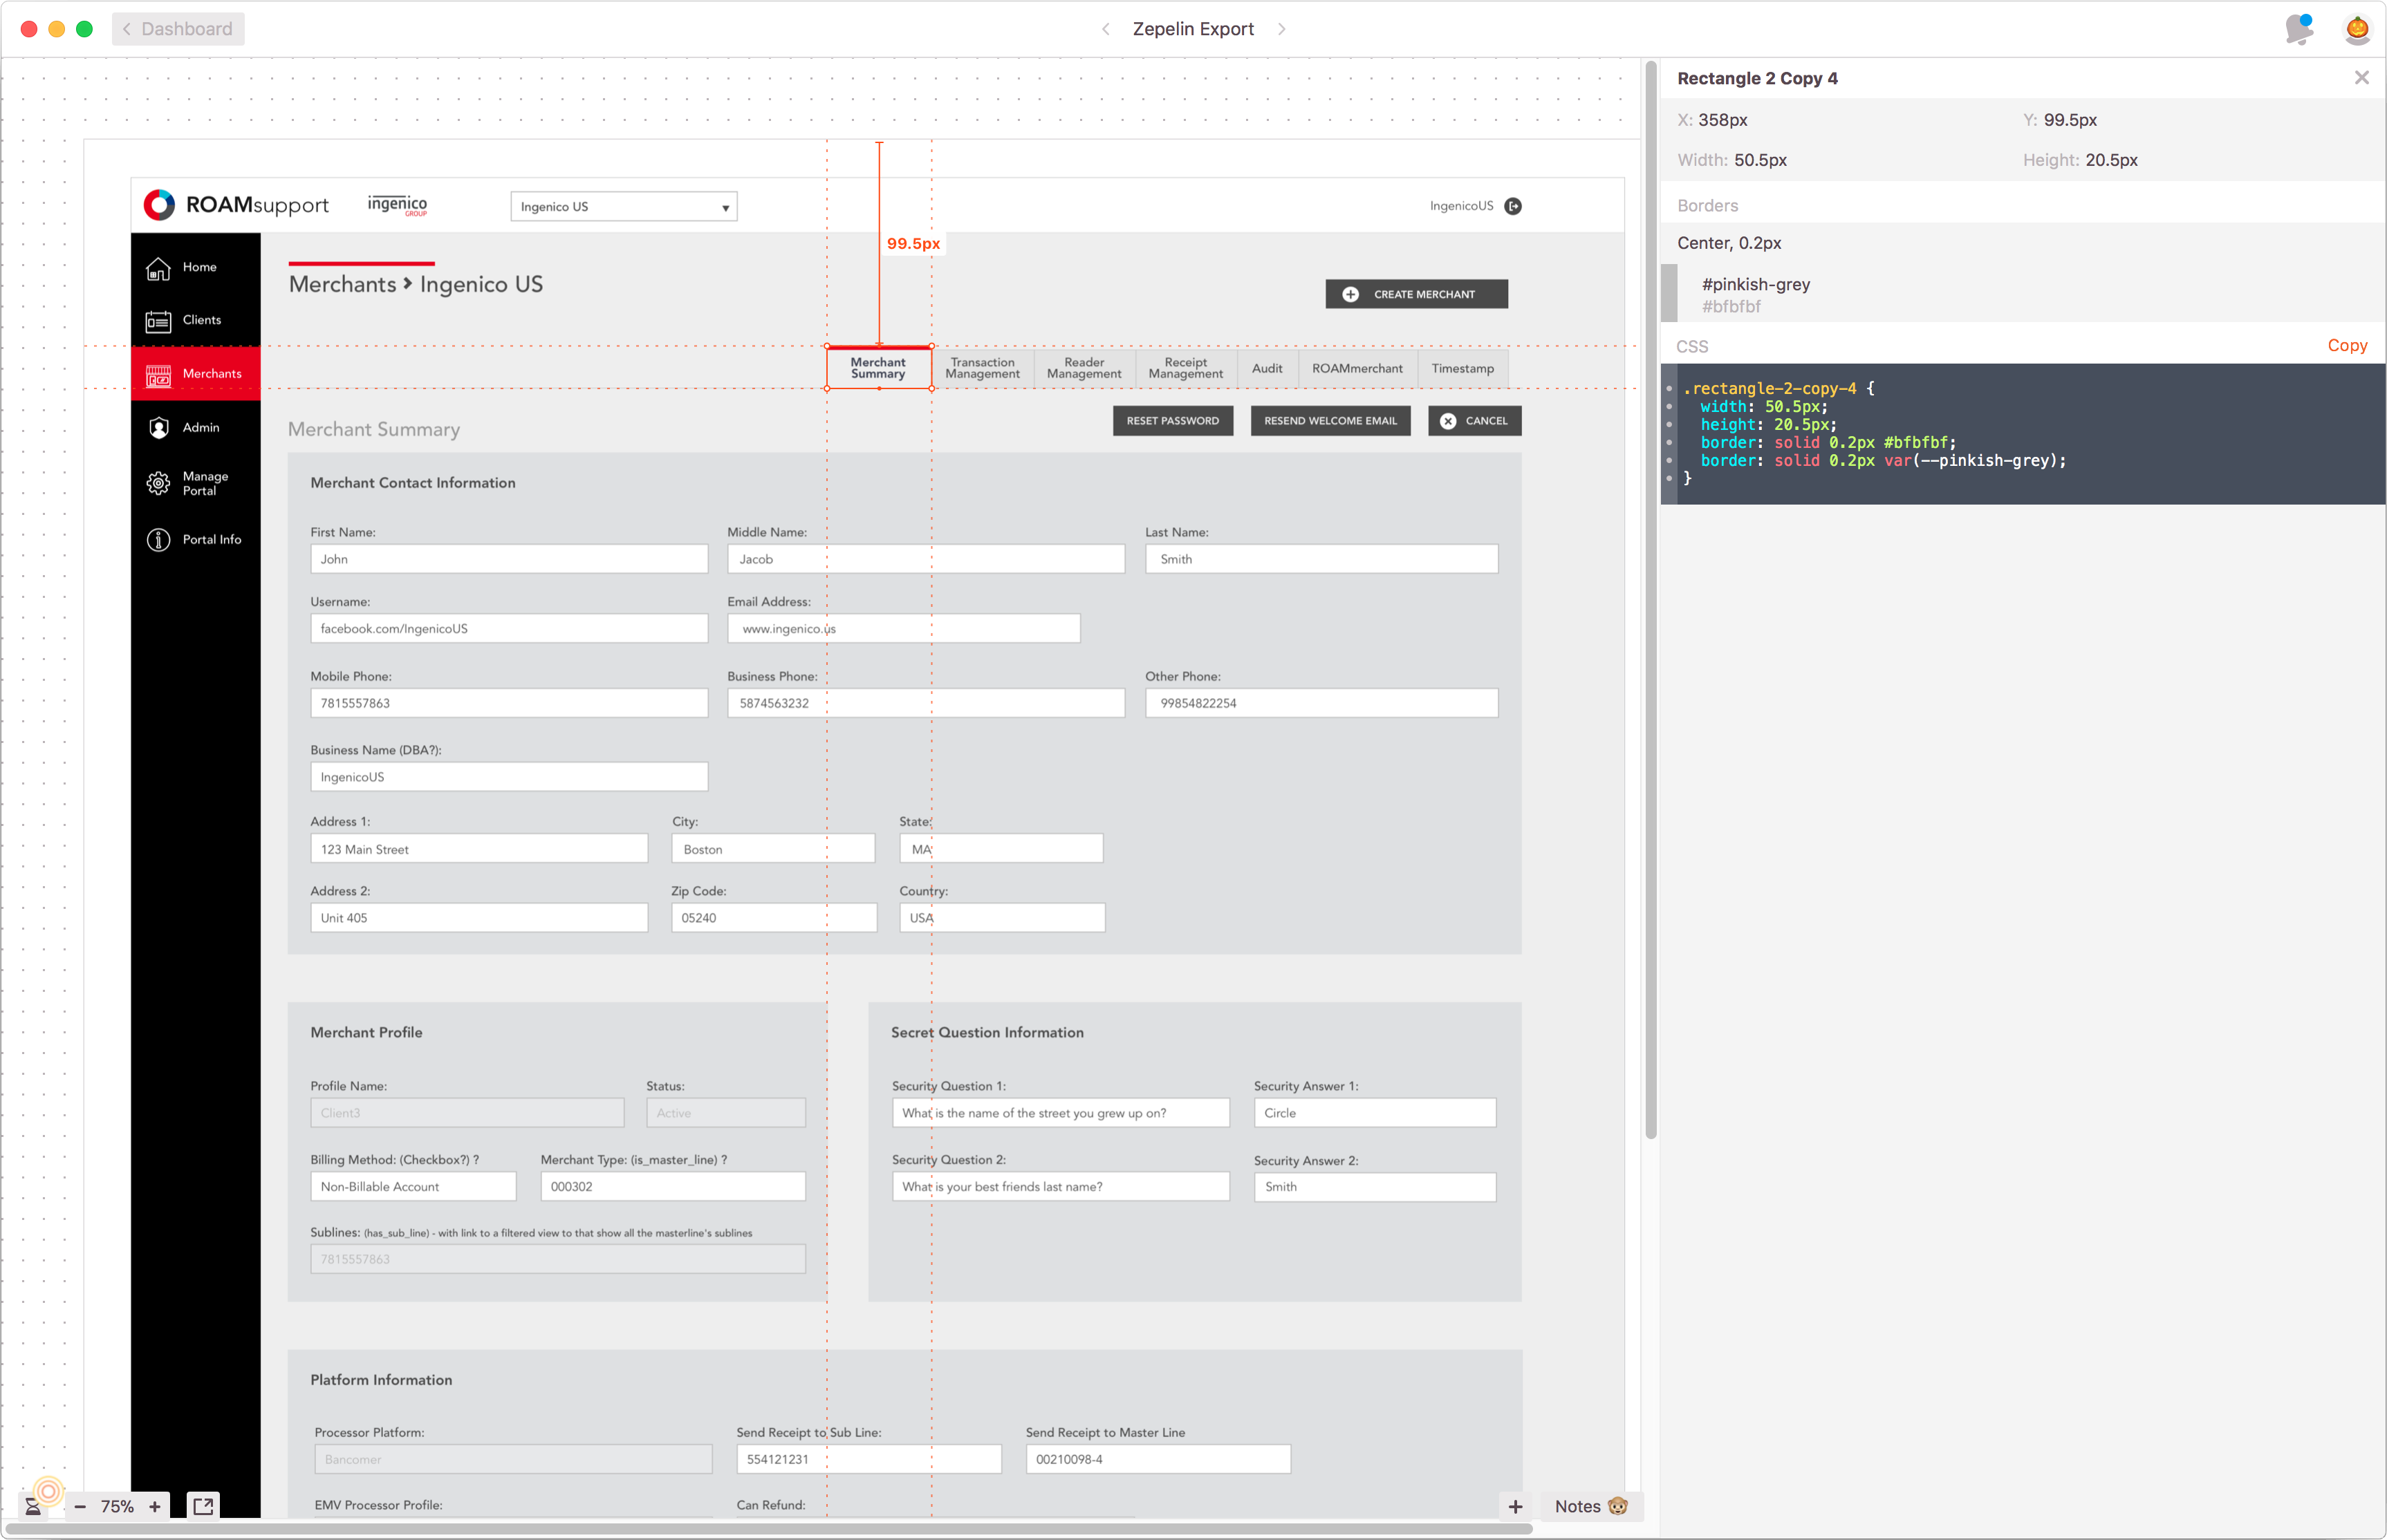Zoom out with the minus button

click(x=80, y=1506)
